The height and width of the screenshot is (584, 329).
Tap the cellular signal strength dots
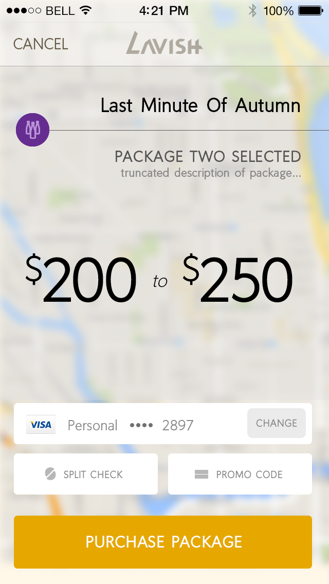click(24, 11)
